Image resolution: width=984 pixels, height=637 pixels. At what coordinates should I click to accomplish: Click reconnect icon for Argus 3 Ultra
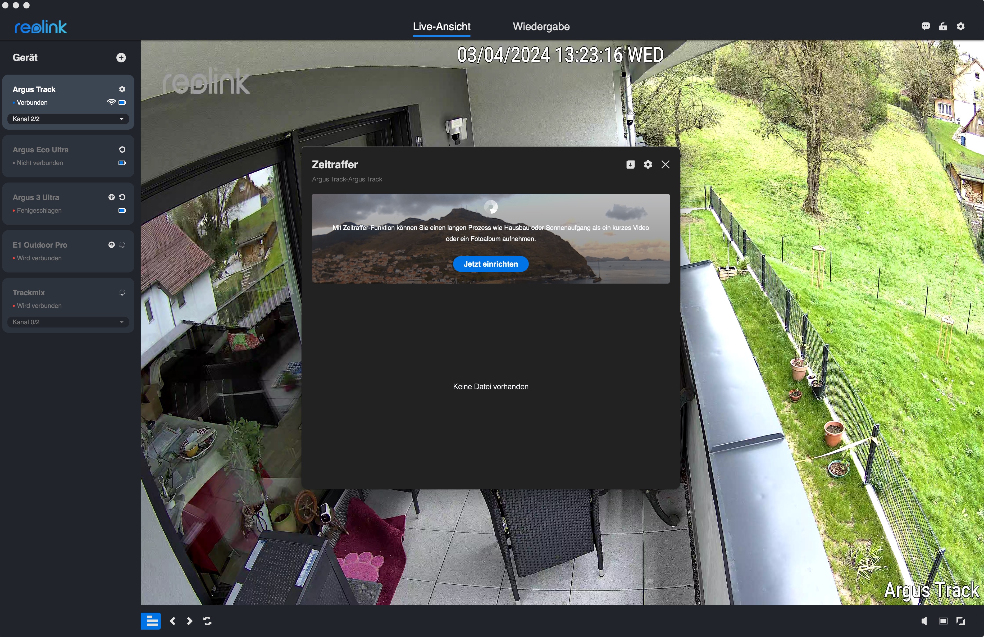tap(122, 197)
